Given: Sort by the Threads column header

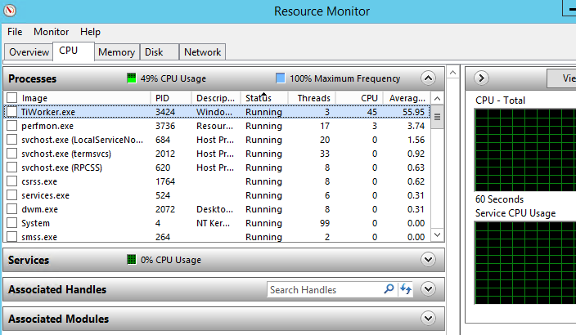Looking at the screenshot, I should pos(312,98).
